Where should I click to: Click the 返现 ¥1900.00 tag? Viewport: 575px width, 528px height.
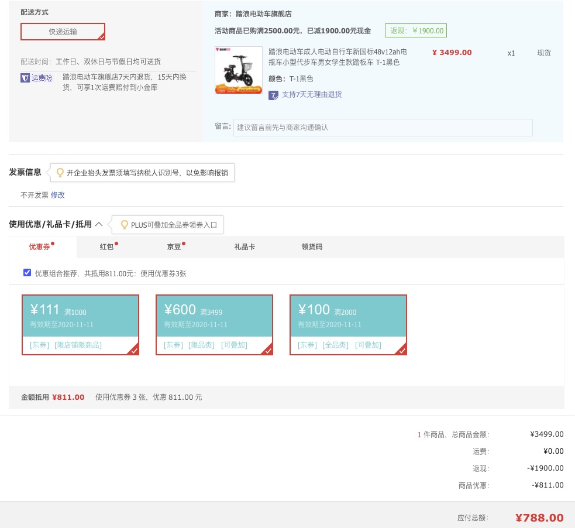(x=416, y=30)
